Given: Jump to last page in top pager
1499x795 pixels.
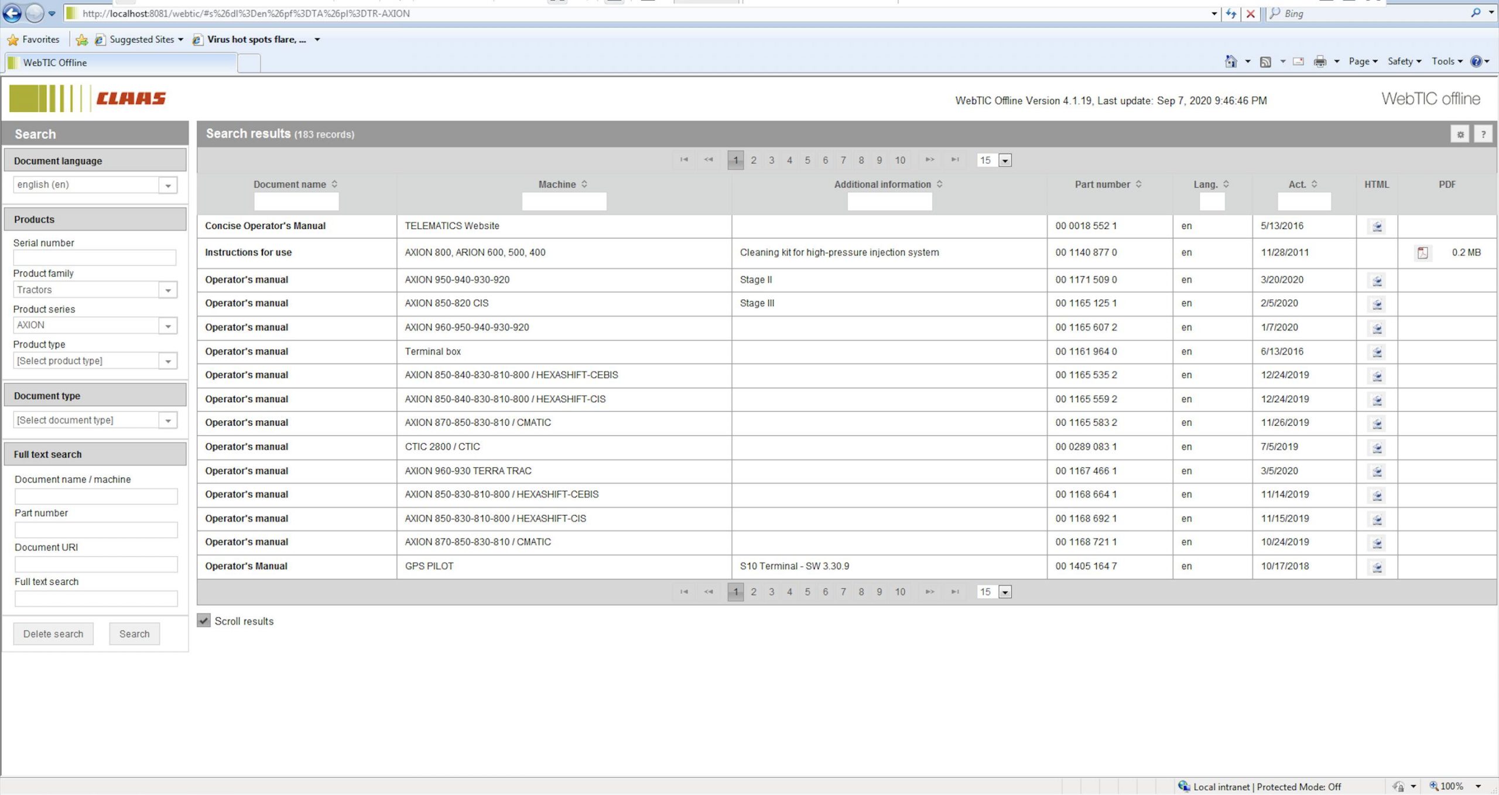Looking at the screenshot, I should 954,160.
